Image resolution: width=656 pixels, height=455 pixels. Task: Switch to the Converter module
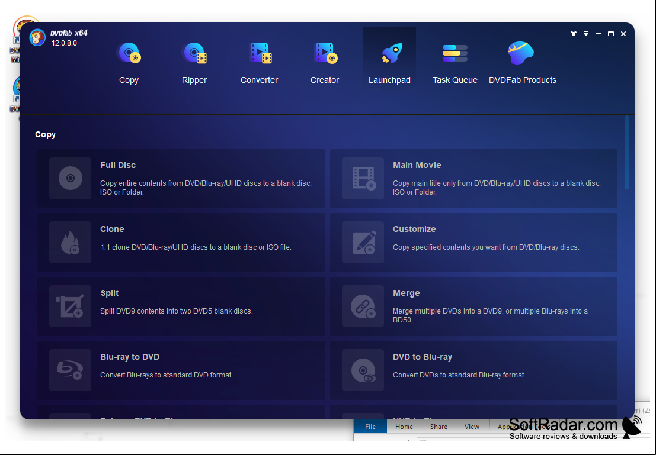260,63
